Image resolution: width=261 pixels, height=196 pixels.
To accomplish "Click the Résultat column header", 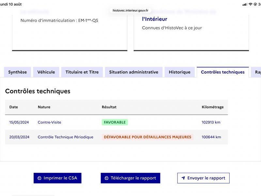I will [109, 107].
